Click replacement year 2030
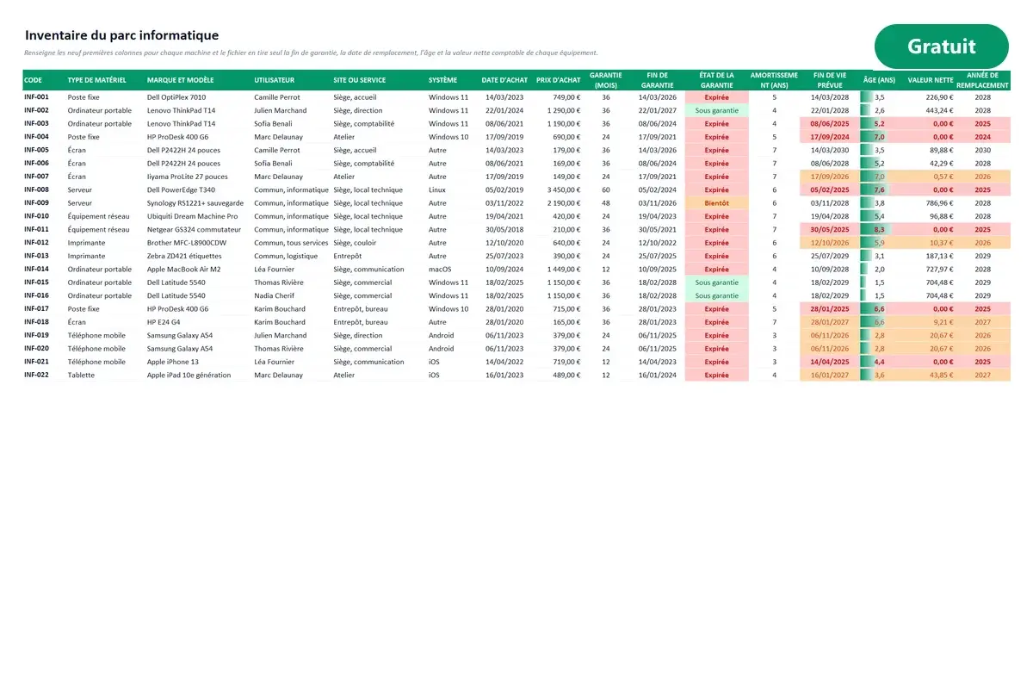Screen dimensions: 1033x689 tap(982, 150)
